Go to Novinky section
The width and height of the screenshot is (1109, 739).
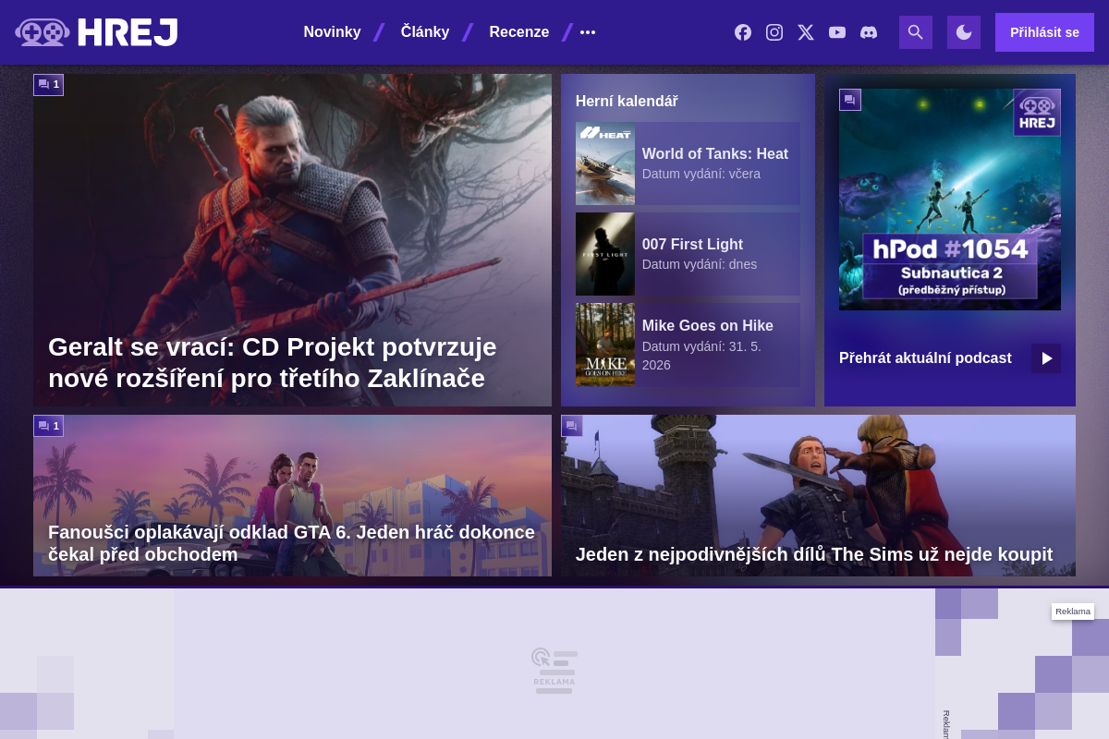pos(332,32)
